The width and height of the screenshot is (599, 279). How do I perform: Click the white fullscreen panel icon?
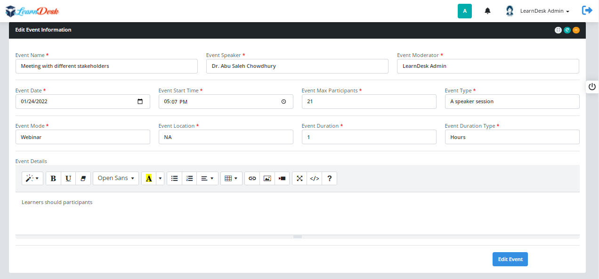pyautogui.click(x=558, y=30)
